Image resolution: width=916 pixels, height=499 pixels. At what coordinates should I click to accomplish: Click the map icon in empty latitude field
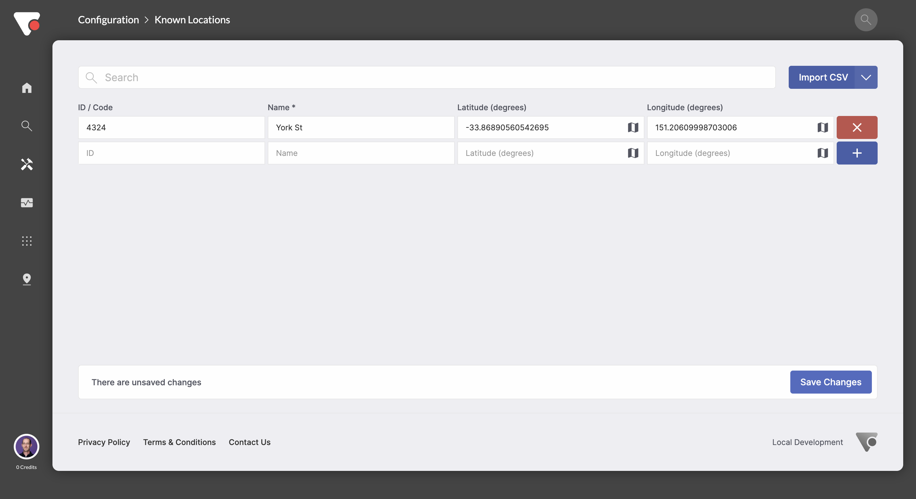coord(633,153)
